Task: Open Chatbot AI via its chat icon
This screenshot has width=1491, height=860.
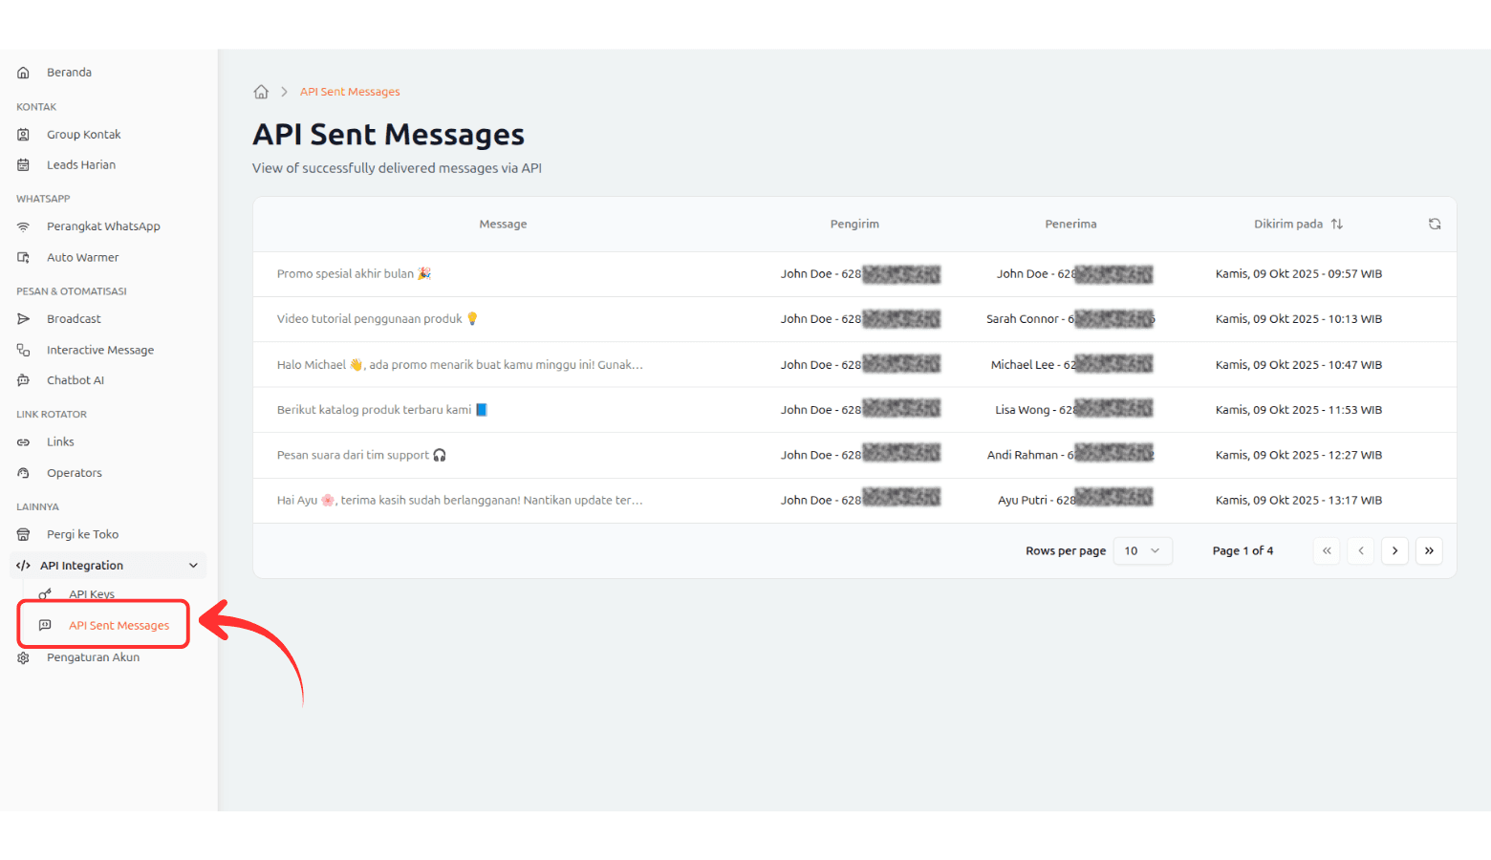Action: coord(23,379)
